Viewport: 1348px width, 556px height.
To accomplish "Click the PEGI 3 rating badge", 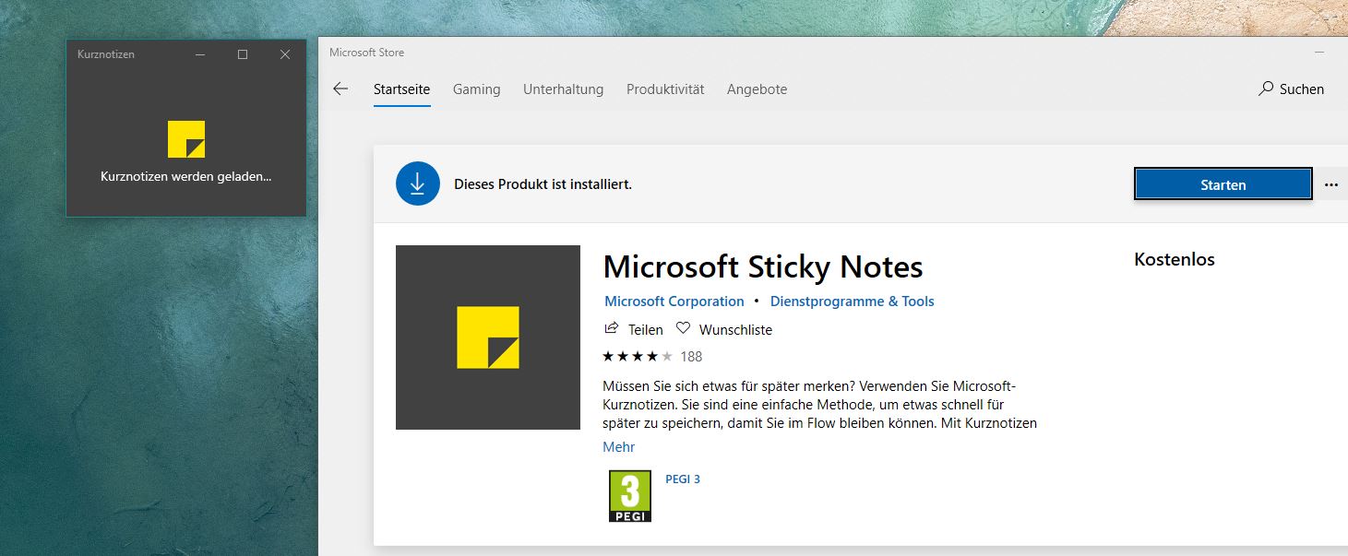I will coord(630,496).
